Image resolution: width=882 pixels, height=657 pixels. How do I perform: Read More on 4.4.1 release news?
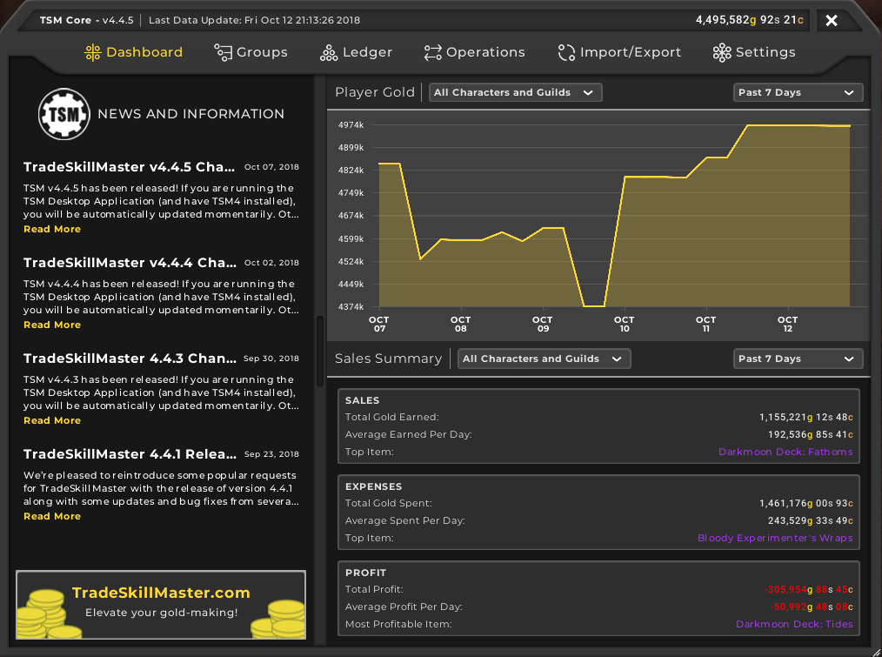click(x=52, y=516)
